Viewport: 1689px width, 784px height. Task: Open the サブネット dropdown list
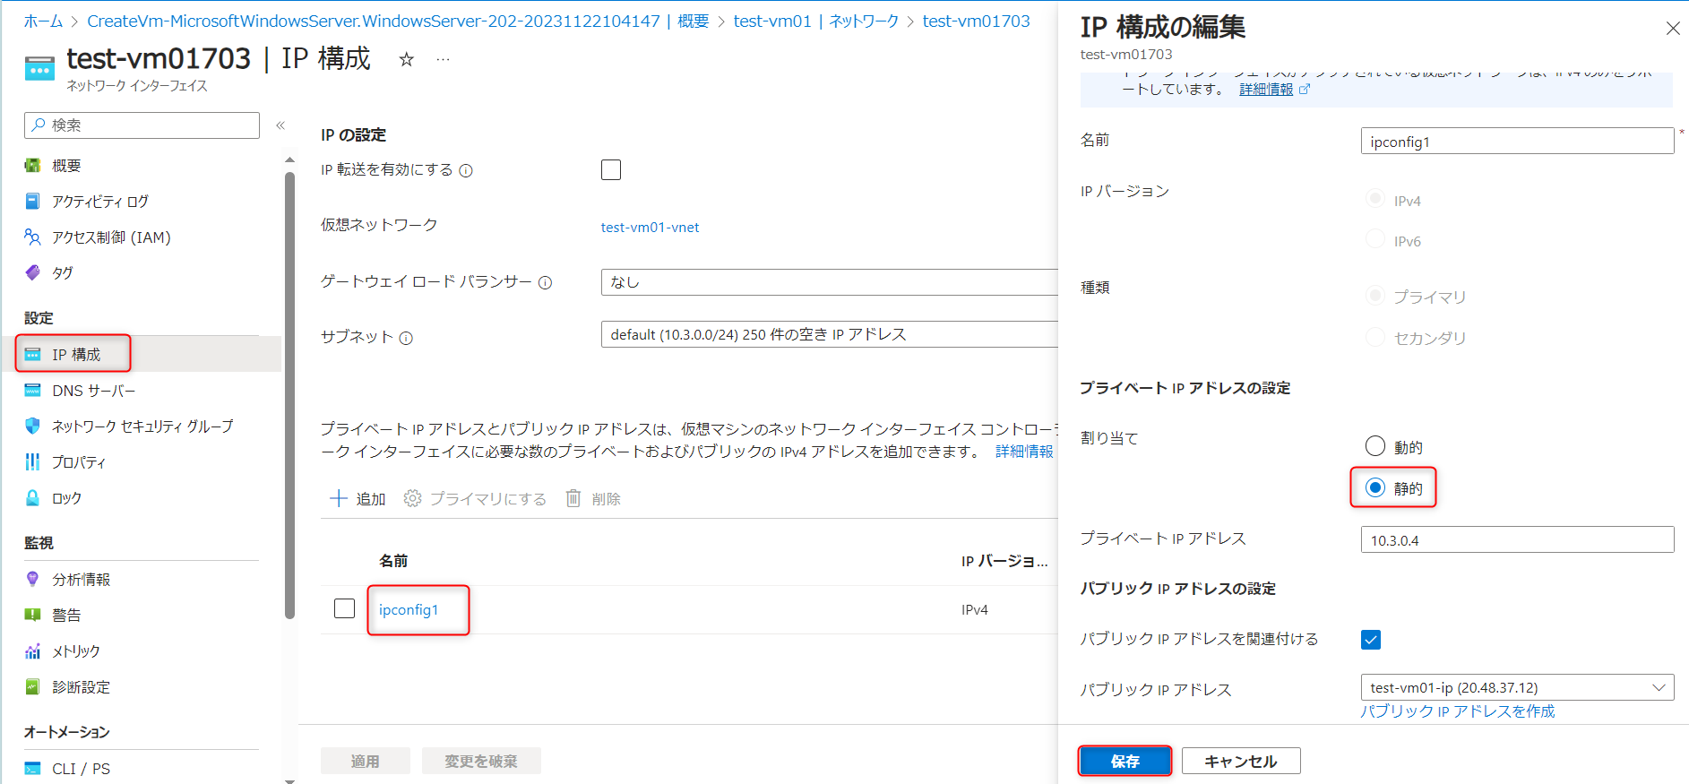pos(829,334)
